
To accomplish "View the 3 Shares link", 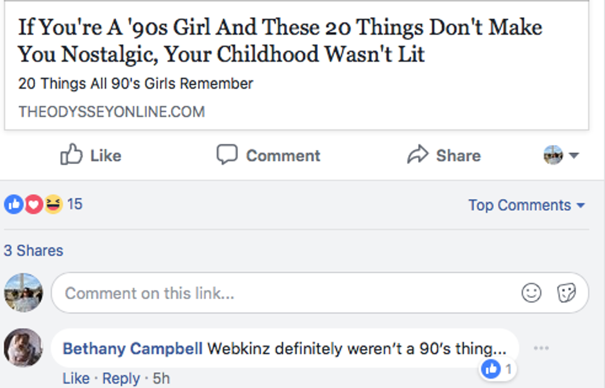I will tap(33, 250).
